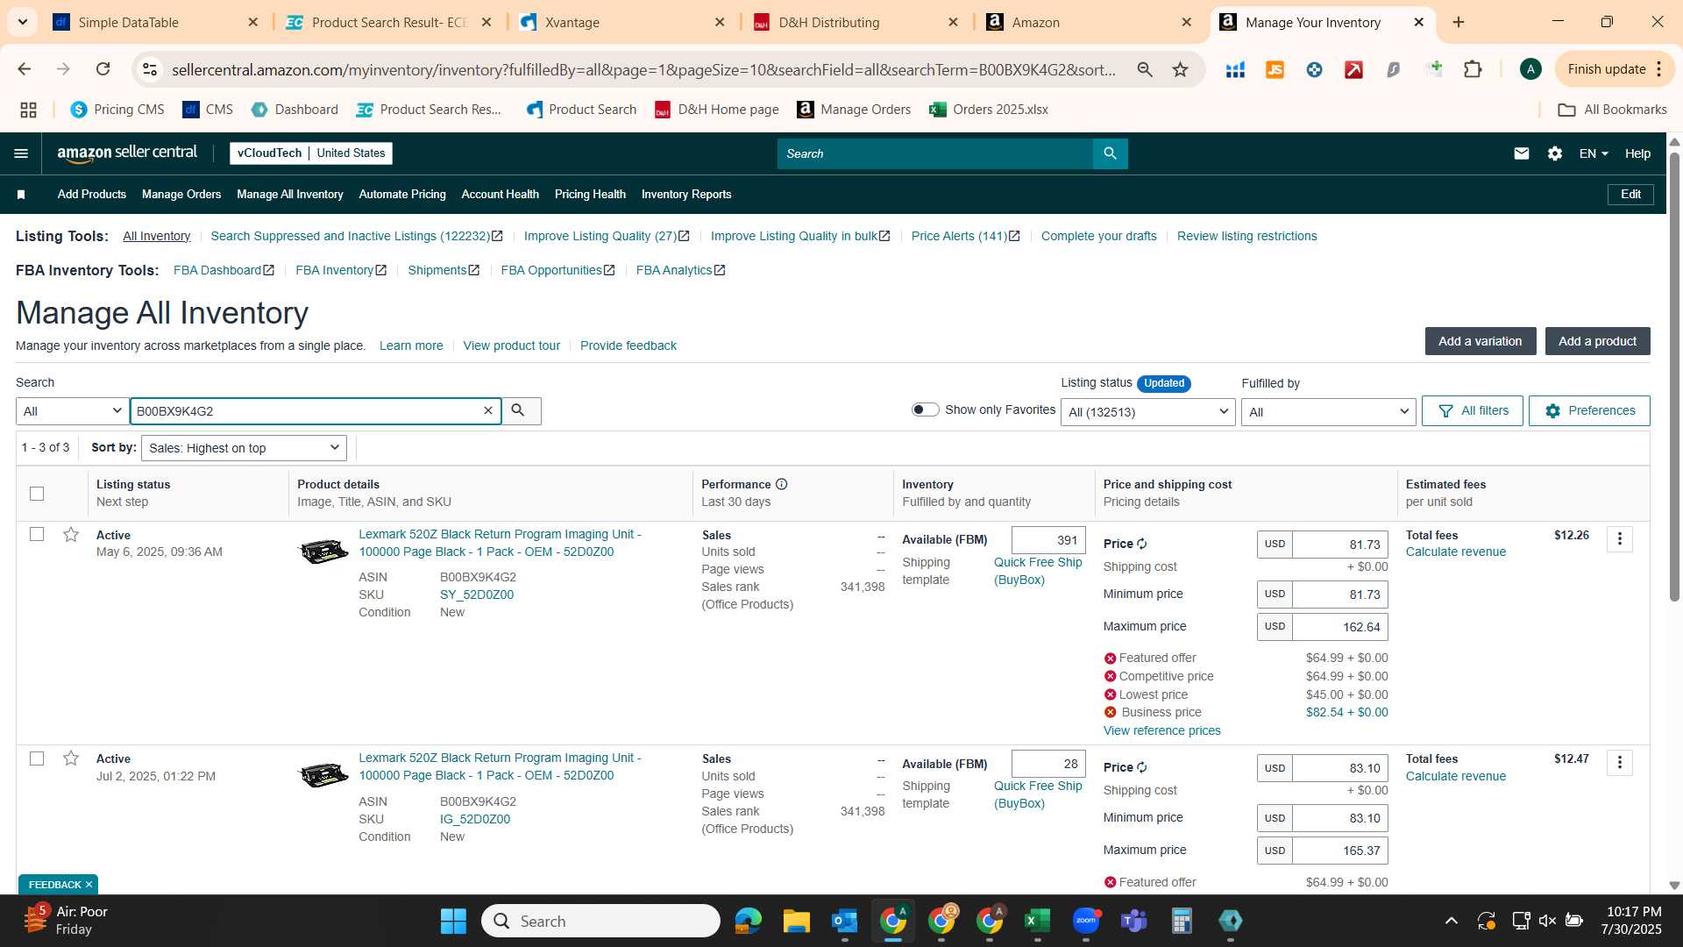Open File Explorer from the taskbar

(x=796, y=921)
